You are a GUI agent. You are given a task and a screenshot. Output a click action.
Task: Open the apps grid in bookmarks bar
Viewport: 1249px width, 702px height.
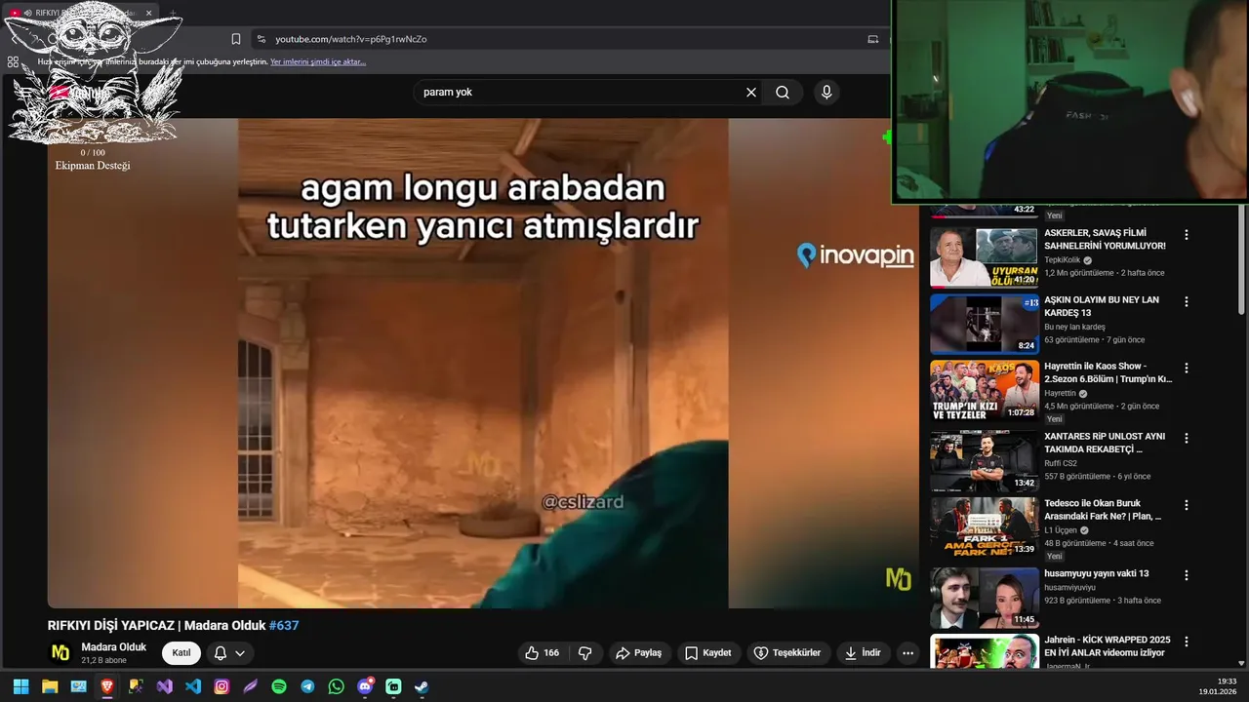[x=13, y=61]
